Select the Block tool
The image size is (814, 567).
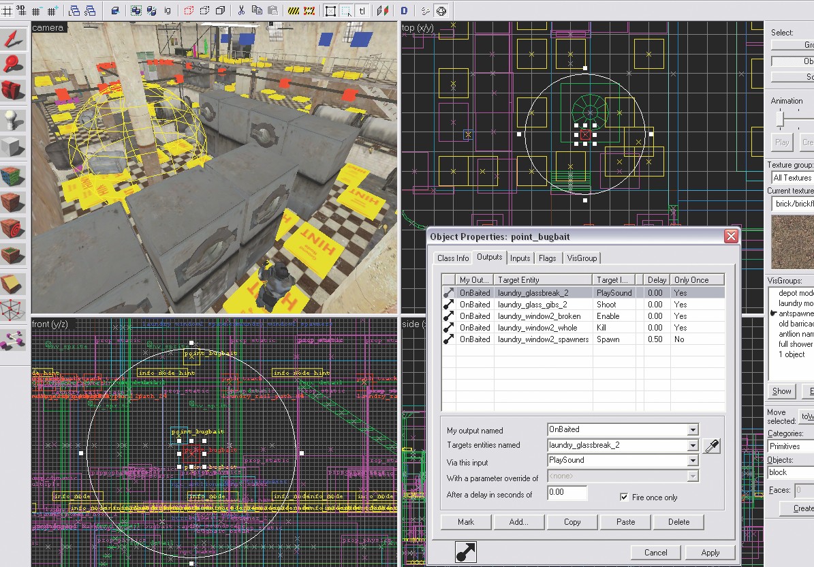(x=13, y=146)
